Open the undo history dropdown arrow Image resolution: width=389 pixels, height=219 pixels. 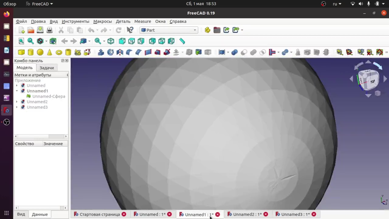pos(97,30)
